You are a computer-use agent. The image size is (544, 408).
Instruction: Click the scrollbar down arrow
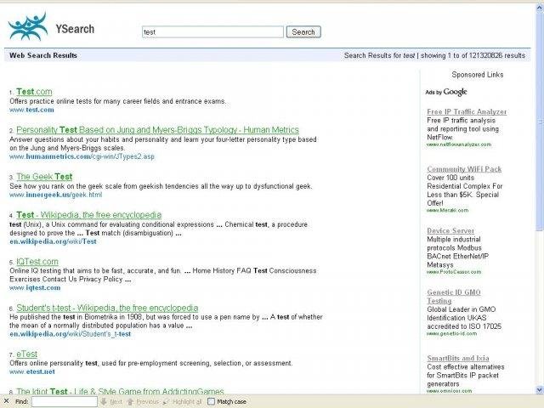click(540, 389)
